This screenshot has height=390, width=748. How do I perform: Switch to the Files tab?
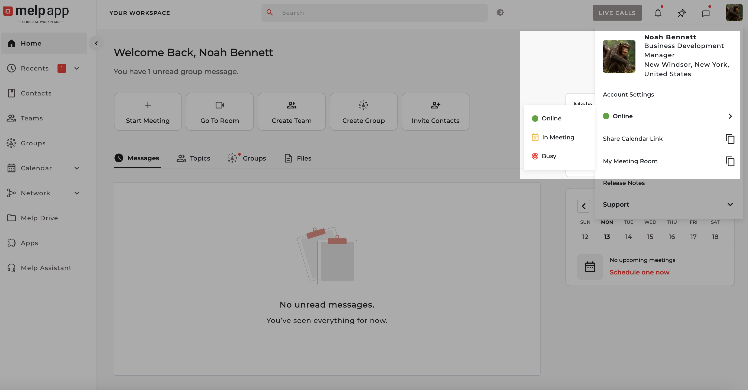[x=298, y=158]
